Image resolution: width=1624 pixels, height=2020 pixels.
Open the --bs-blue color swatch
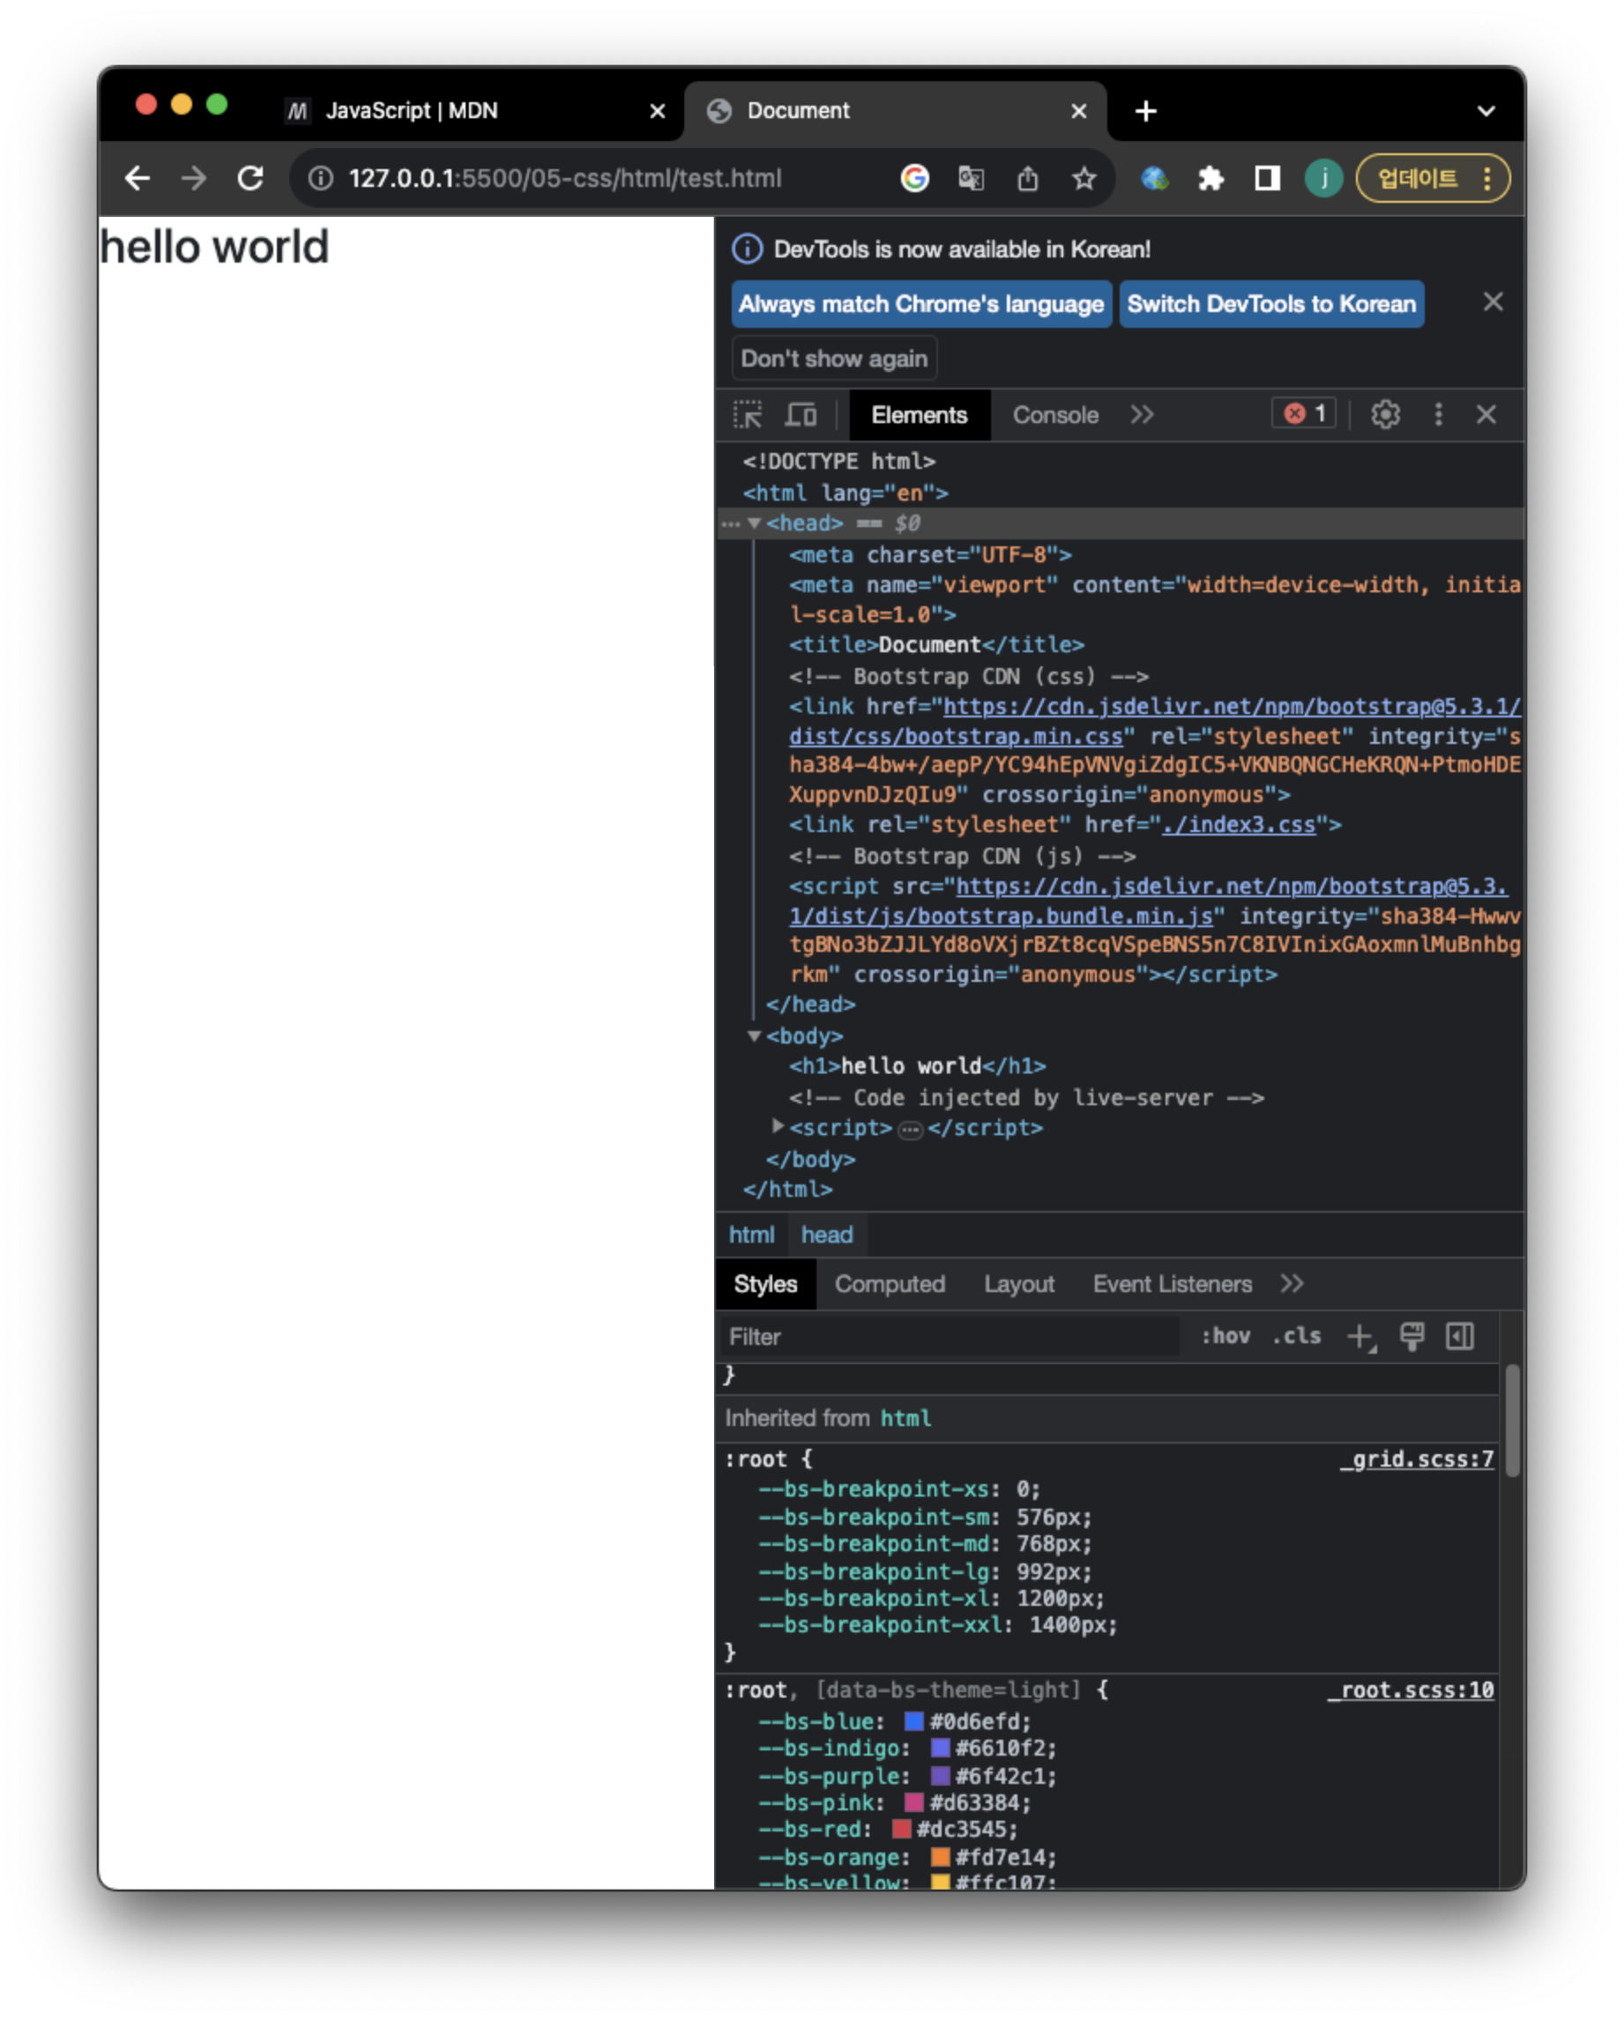[913, 1721]
